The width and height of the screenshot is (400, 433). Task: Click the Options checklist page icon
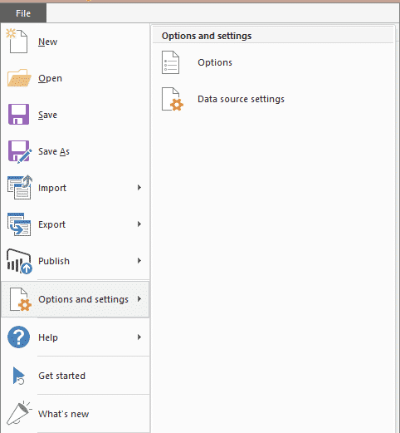tap(170, 62)
